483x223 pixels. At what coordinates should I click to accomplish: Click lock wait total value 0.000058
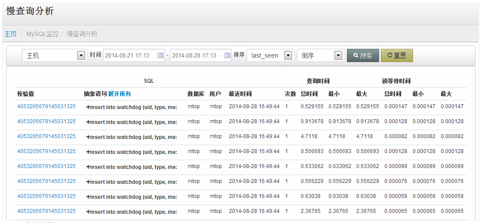pyautogui.click(x=396, y=196)
